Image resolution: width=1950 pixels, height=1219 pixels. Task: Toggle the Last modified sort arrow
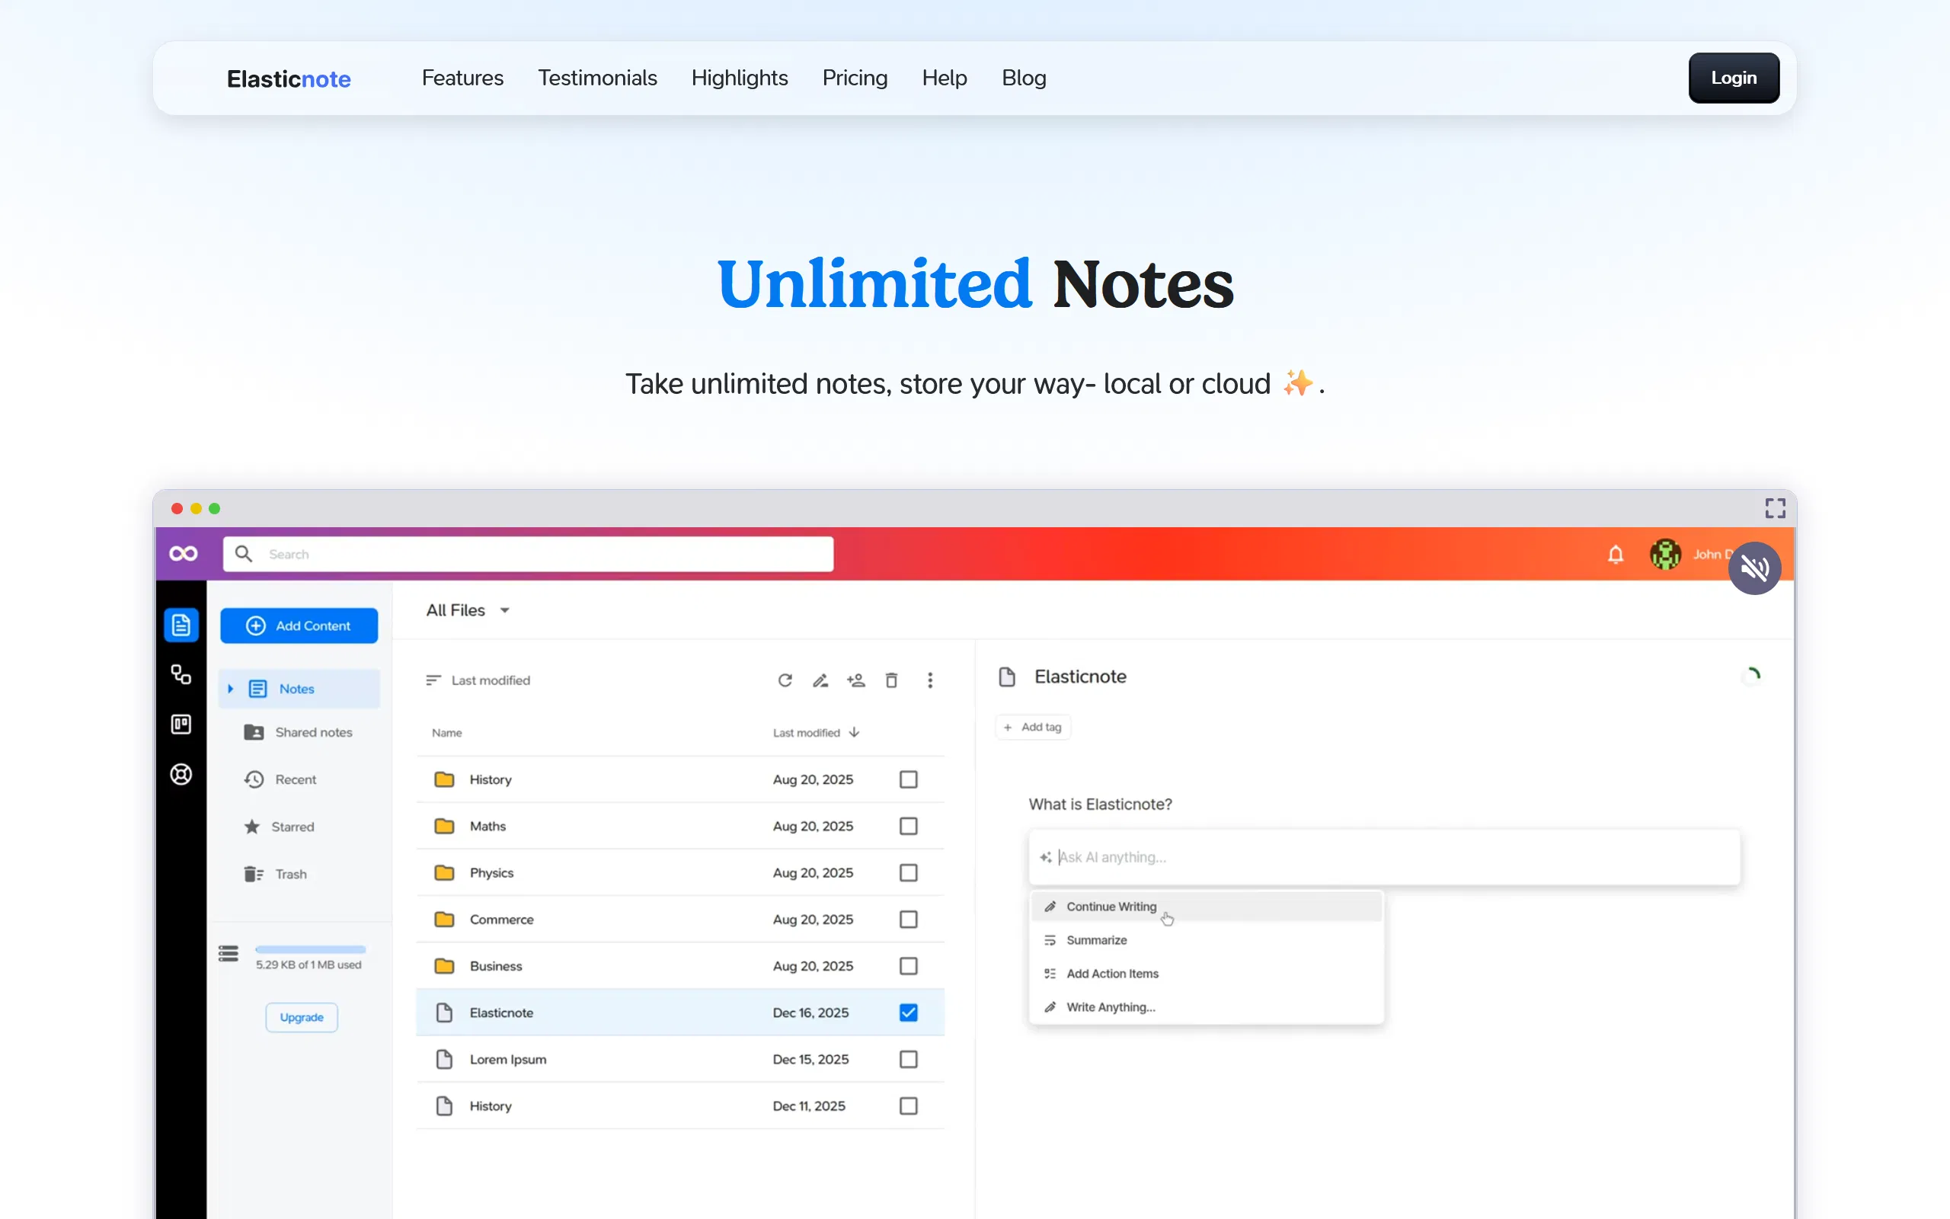pyautogui.click(x=853, y=732)
